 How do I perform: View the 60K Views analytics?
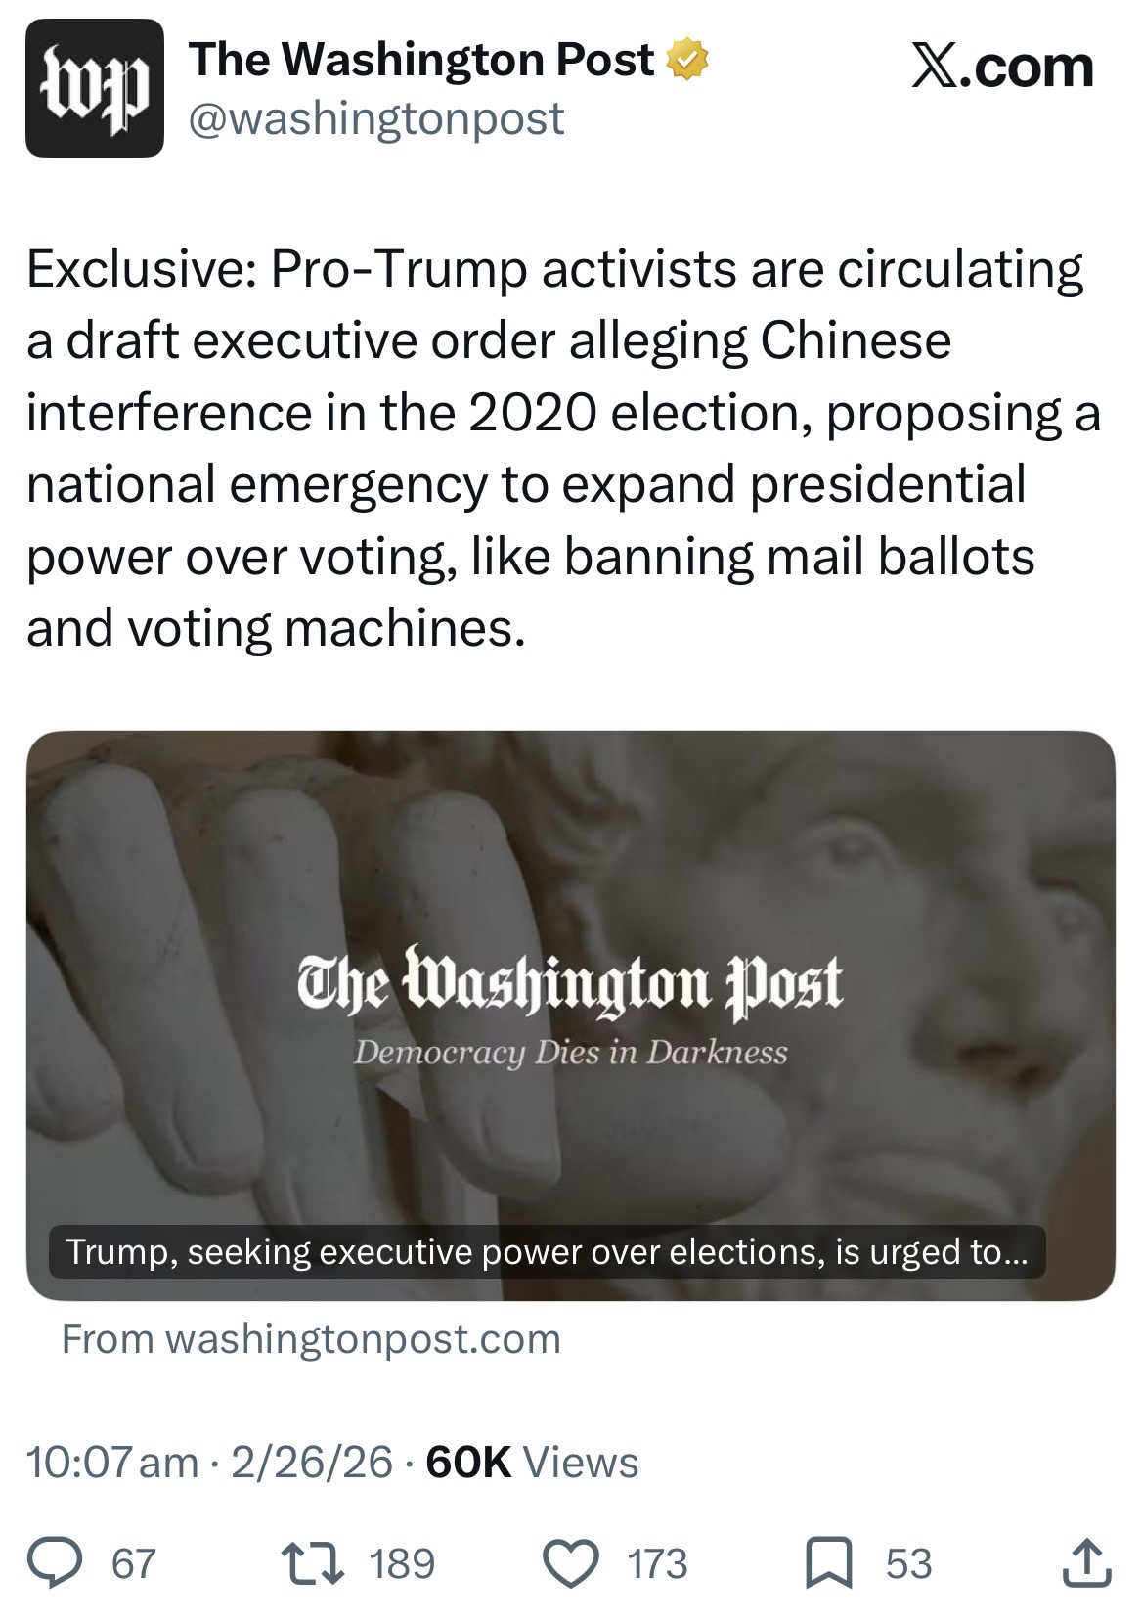pyautogui.click(x=533, y=1462)
